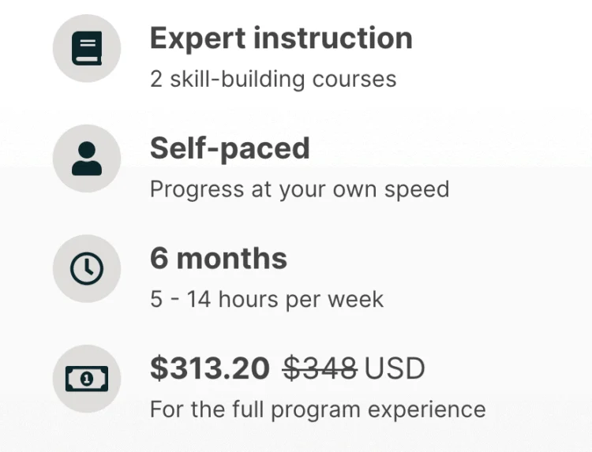Image resolution: width=592 pixels, height=452 pixels.
Task: Click the dollar bill icon near price
Action: pos(87,379)
